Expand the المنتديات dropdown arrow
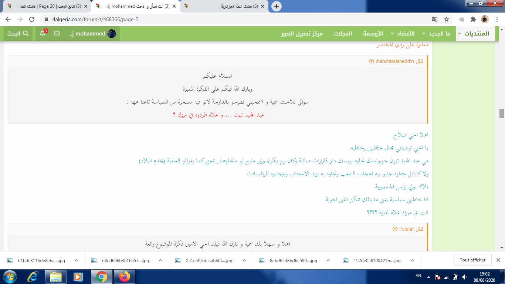Viewport: 505px width, 284px height. 460,34
